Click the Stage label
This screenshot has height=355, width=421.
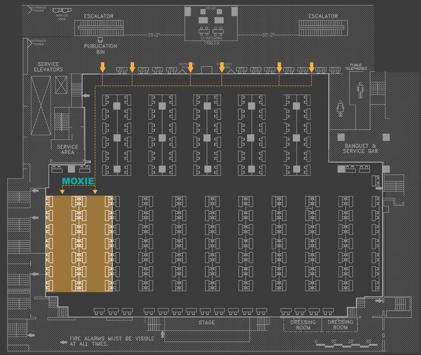pos(206,322)
